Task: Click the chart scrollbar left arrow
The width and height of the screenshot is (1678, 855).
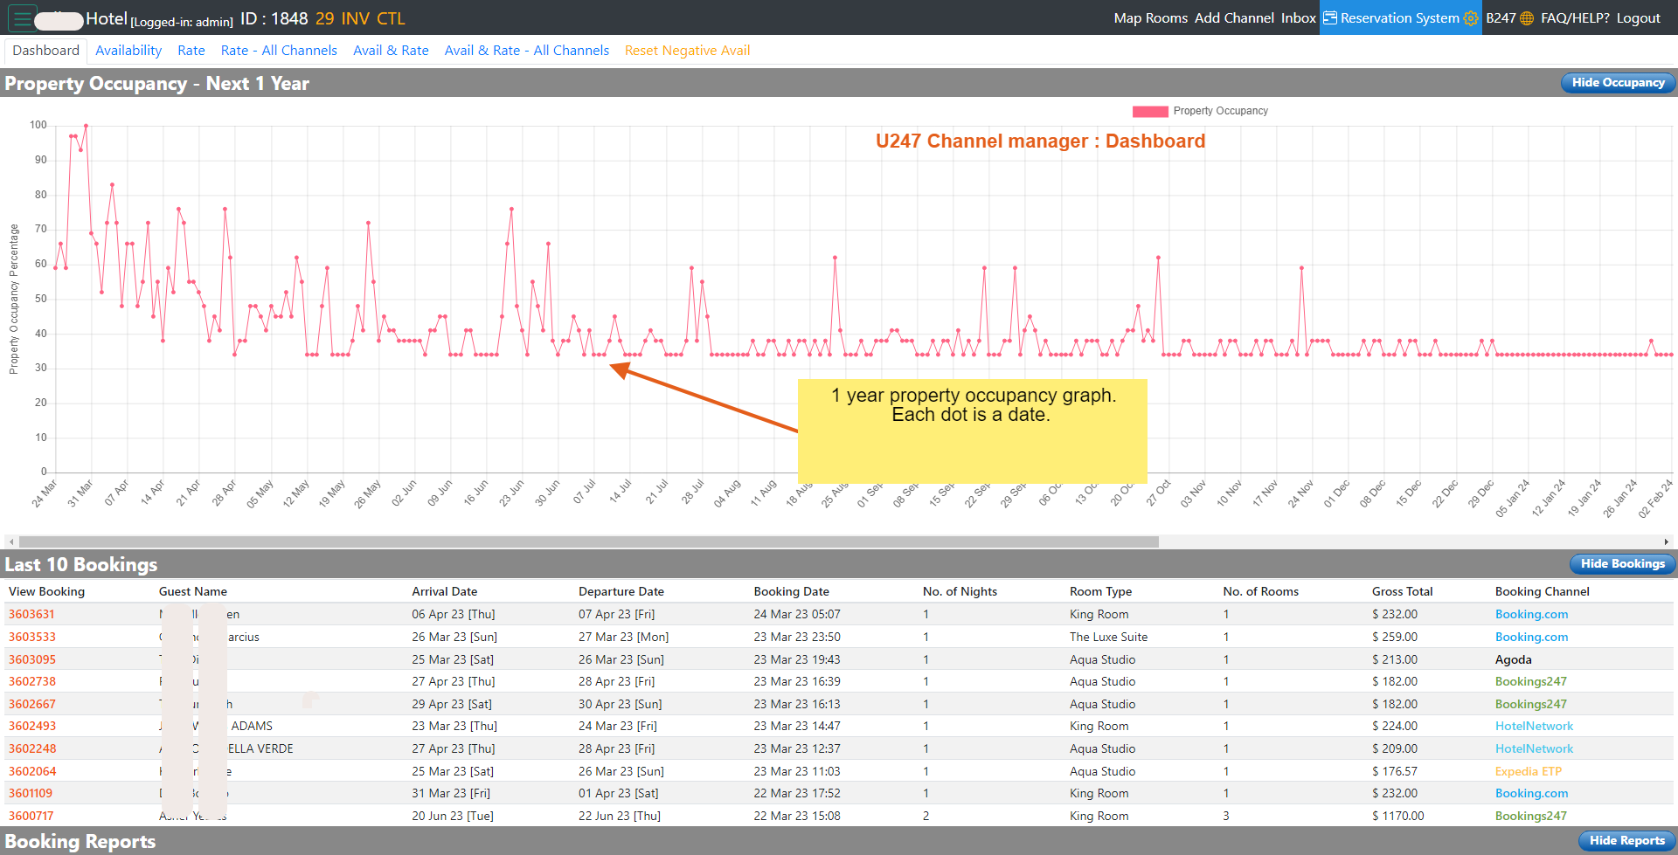Action: pyautogui.click(x=11, y=542)
